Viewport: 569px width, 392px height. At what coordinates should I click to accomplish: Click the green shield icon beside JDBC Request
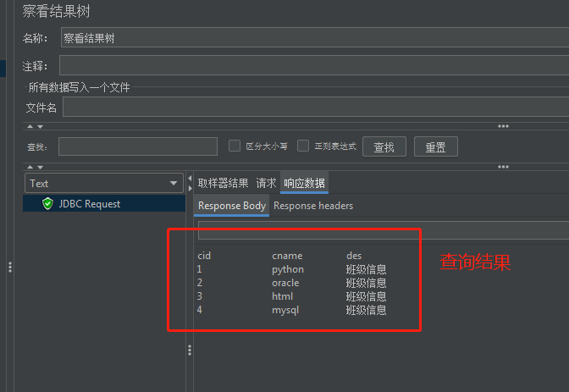coord(47,204)
